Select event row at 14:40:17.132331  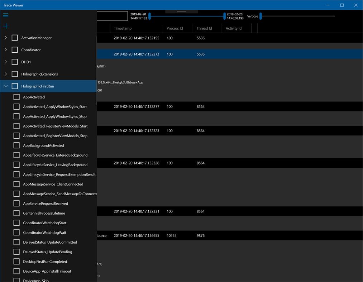[230, 211]
